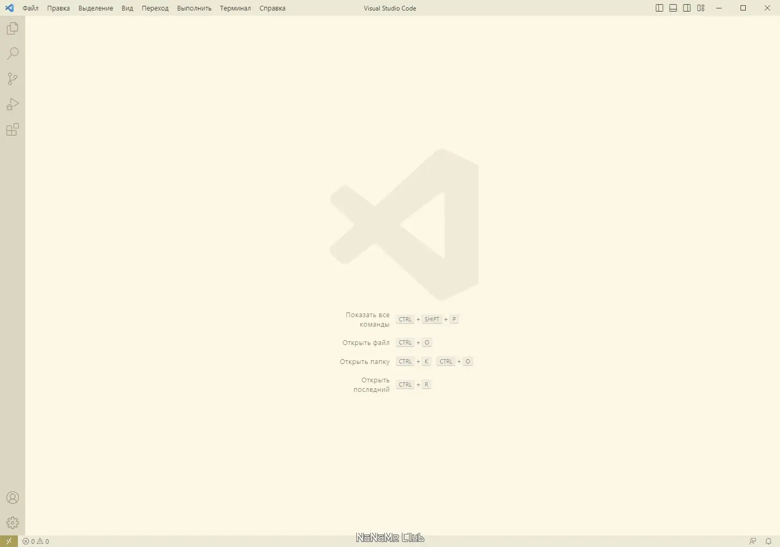The width and height of the screenshot is (780, 547).
Task: Click the K key hint
Action: pos(426,361)
